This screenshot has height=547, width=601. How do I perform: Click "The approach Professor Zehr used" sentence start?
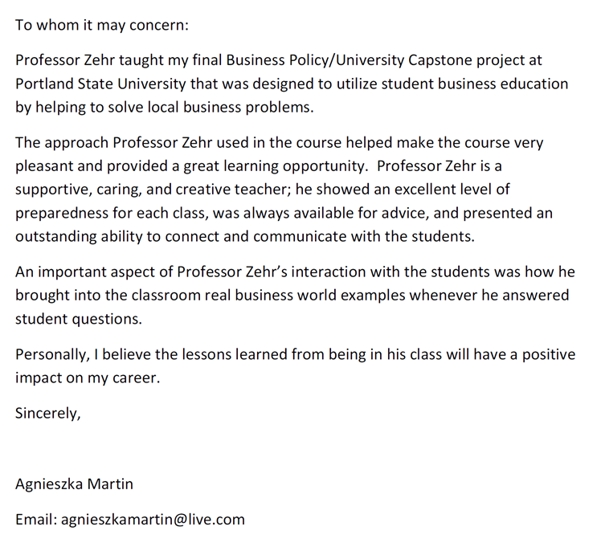tap(135, 143)
